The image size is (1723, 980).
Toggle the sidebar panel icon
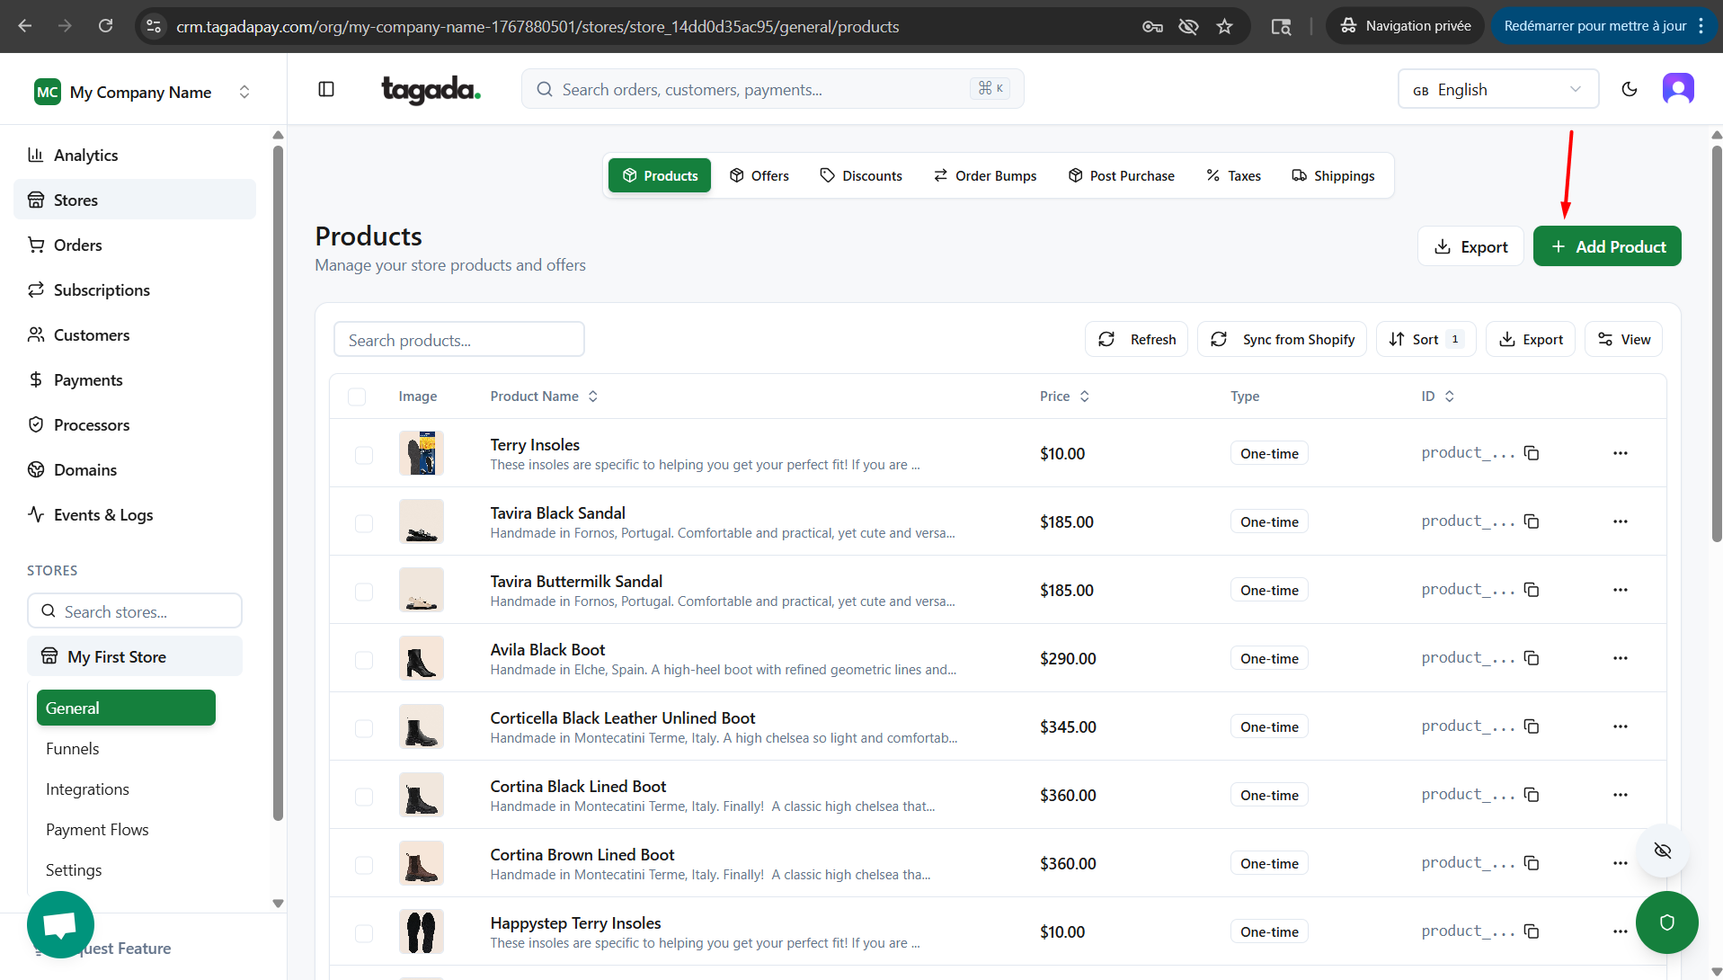pos(326,89)
